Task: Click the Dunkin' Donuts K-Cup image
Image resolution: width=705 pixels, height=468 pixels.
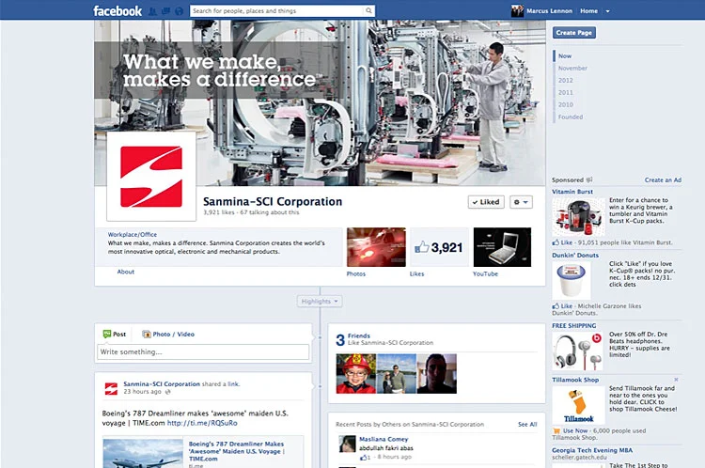Action: tap(571, 281)
